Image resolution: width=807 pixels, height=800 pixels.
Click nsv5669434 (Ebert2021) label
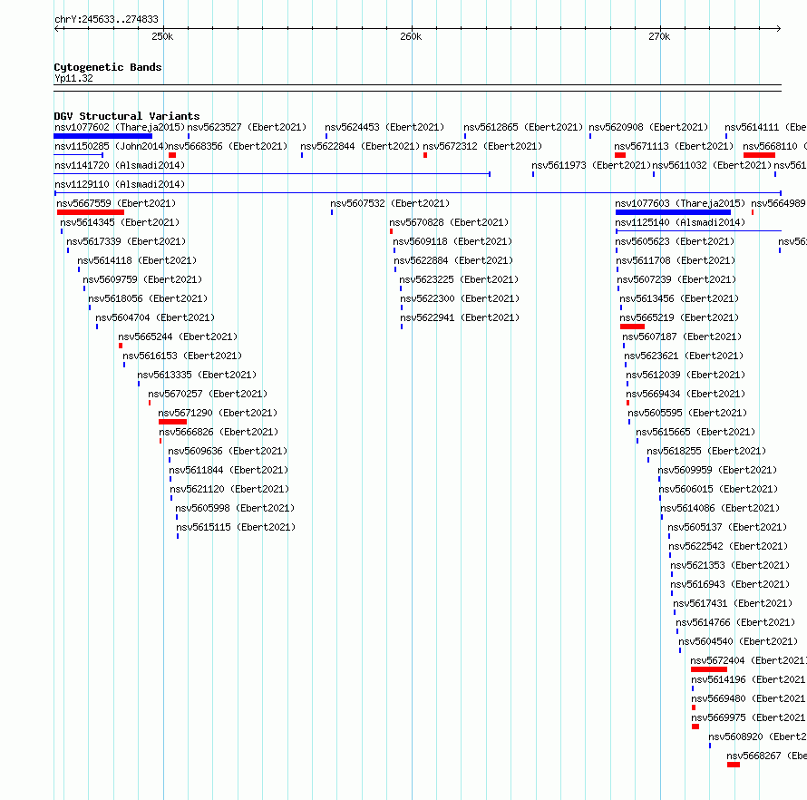point(685,394)
